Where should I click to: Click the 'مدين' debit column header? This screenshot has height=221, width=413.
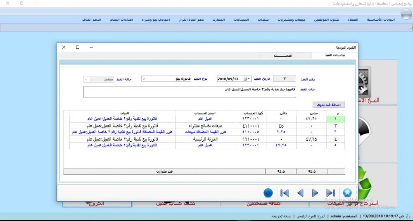[311, 113]
